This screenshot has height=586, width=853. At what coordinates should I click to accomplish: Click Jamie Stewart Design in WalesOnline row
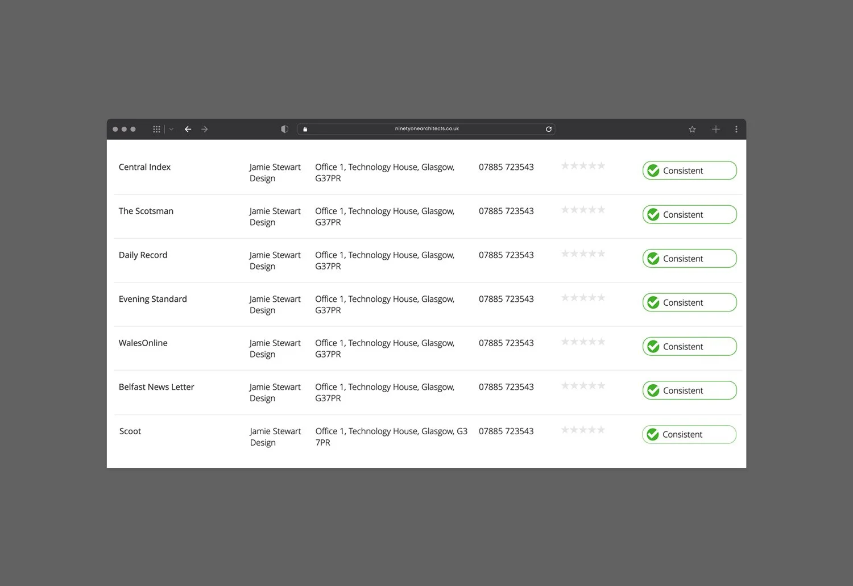275,348
